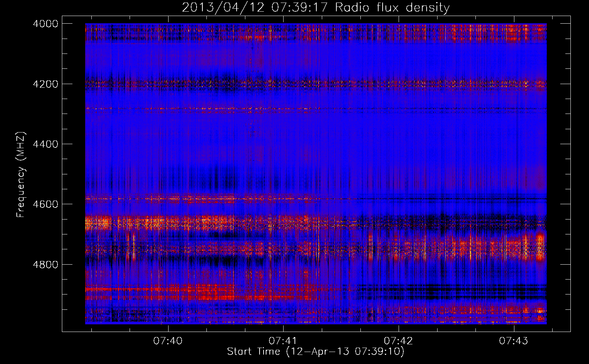The image size is (589, 364).
Task: Click the 4400 frequency axis label
Action: (x=45, y=144)
